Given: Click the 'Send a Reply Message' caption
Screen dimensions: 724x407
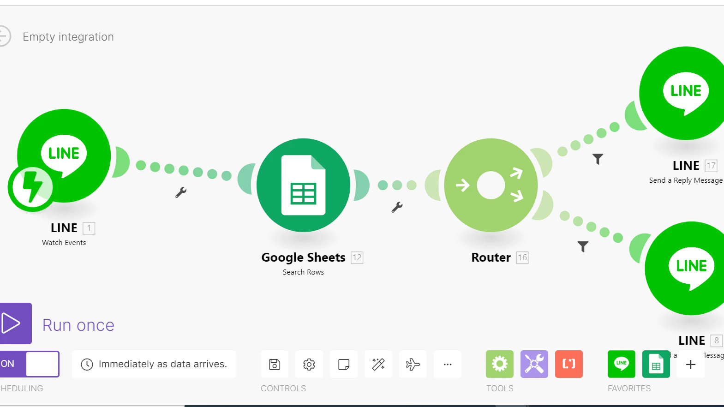Looking at the screenshot, I should coord(686,180).
